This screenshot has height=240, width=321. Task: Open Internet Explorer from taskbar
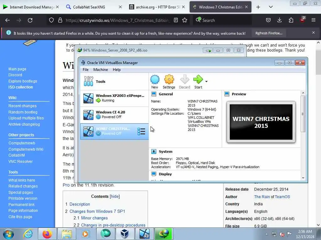coord(28,234)
